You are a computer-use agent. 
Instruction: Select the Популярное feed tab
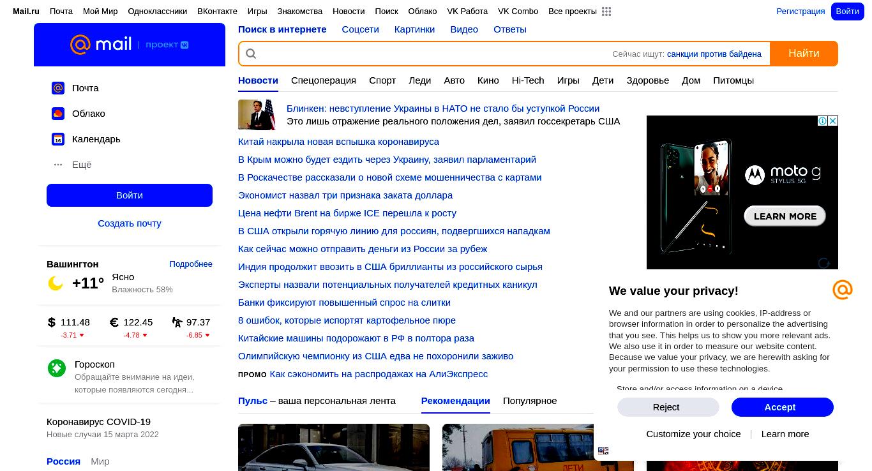pos(530,401)
